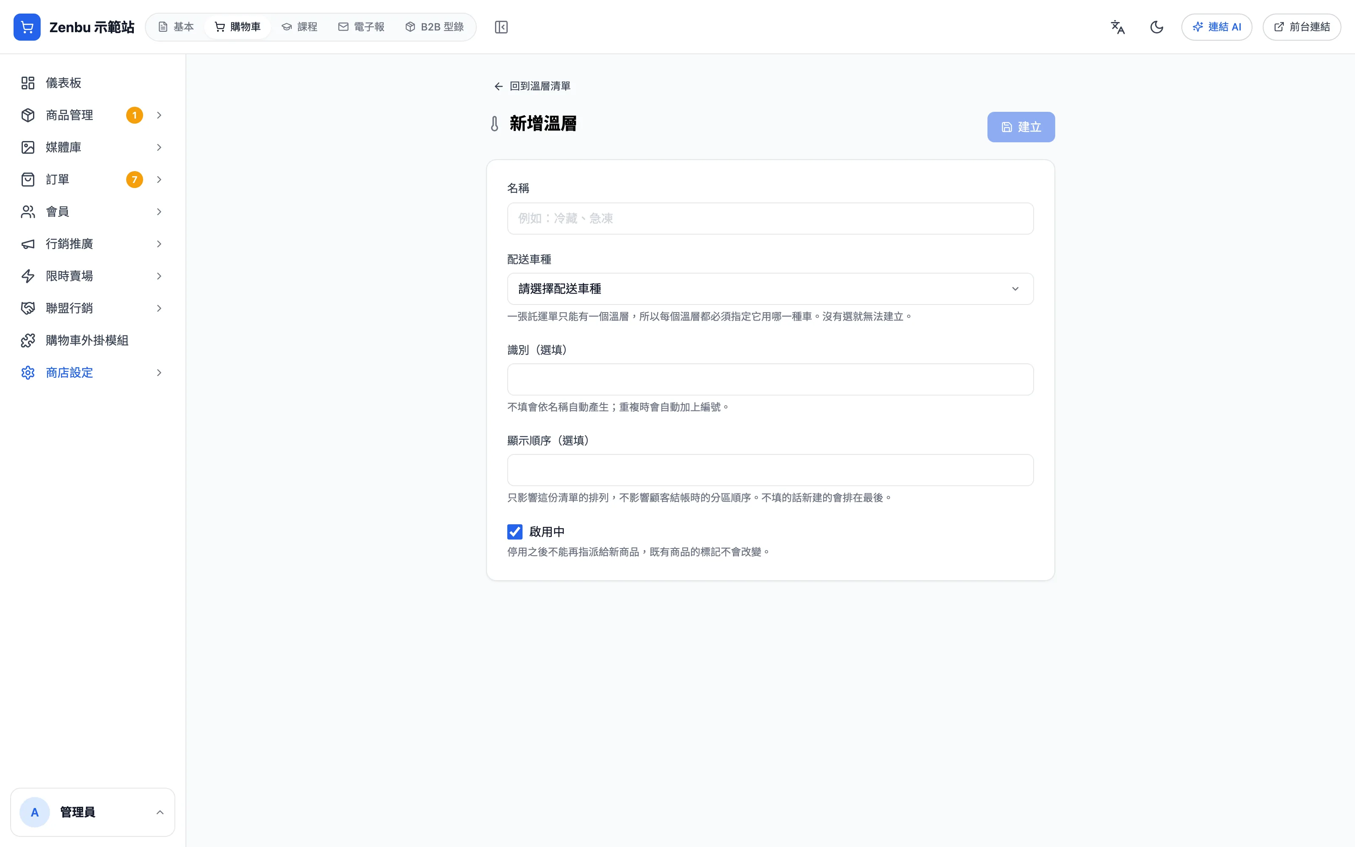Click the 商品管理 package box icon

click(28, 115)
